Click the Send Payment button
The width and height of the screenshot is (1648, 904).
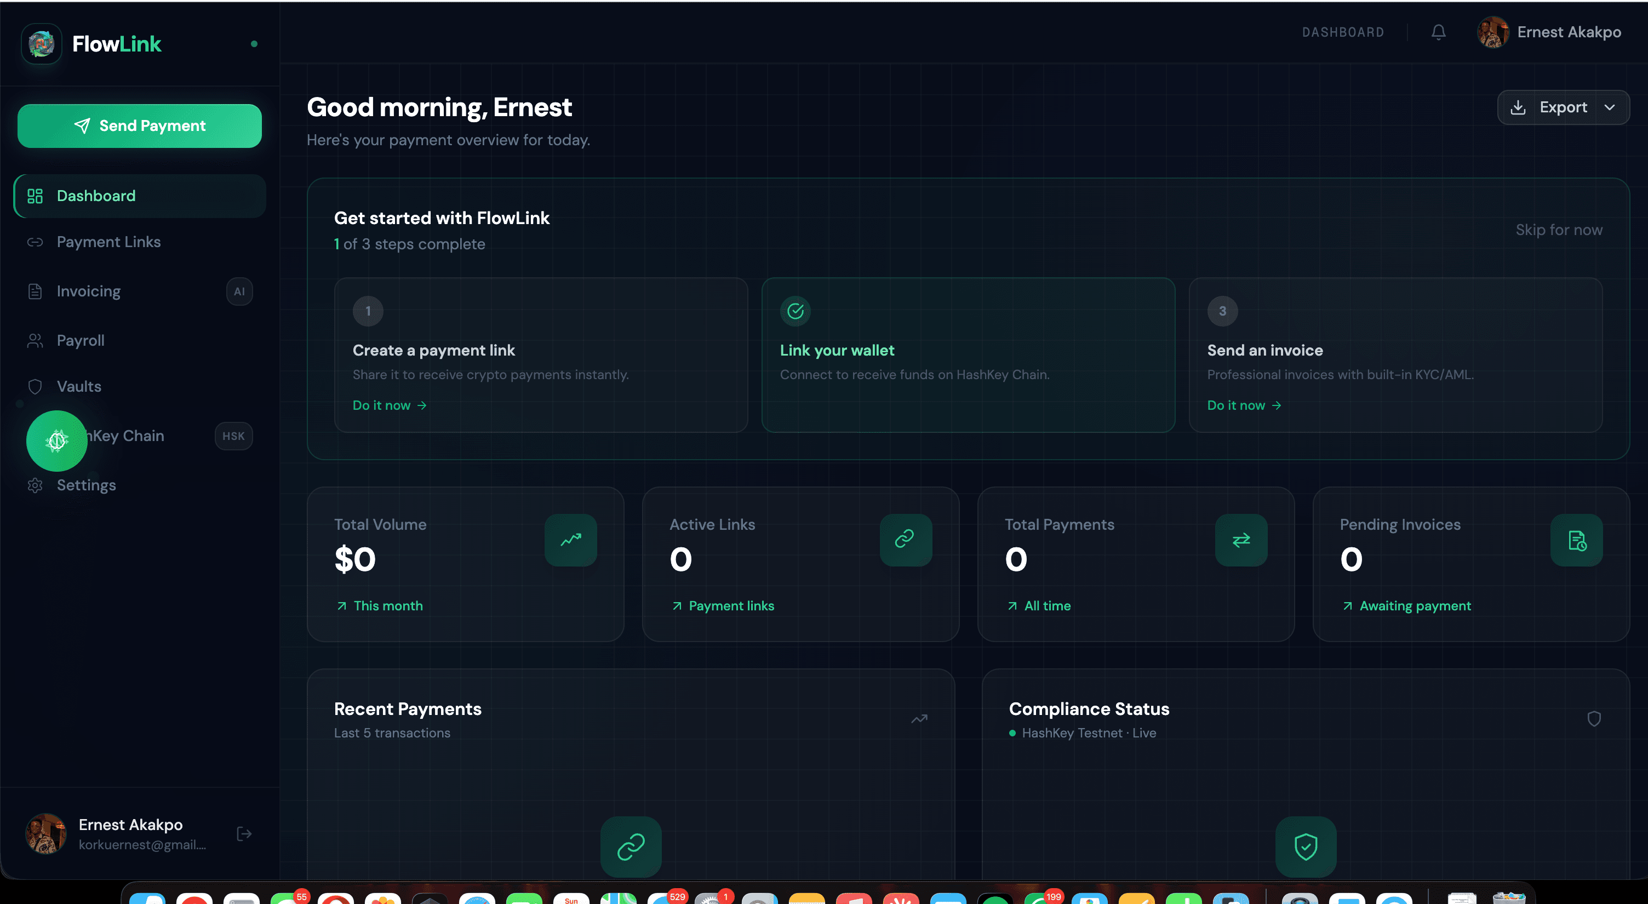[140, 126]
